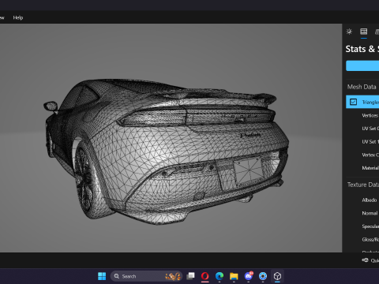Screen dimensions: 379x284
Task: Show the Gloss/Roughness texture channel
Action: [x=370, y=239]
